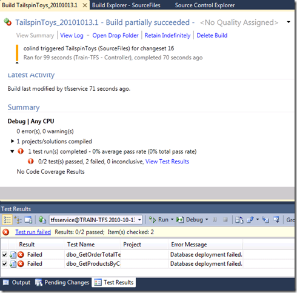Click Delete Build link
Screen dimensions: 297x293
212,36
